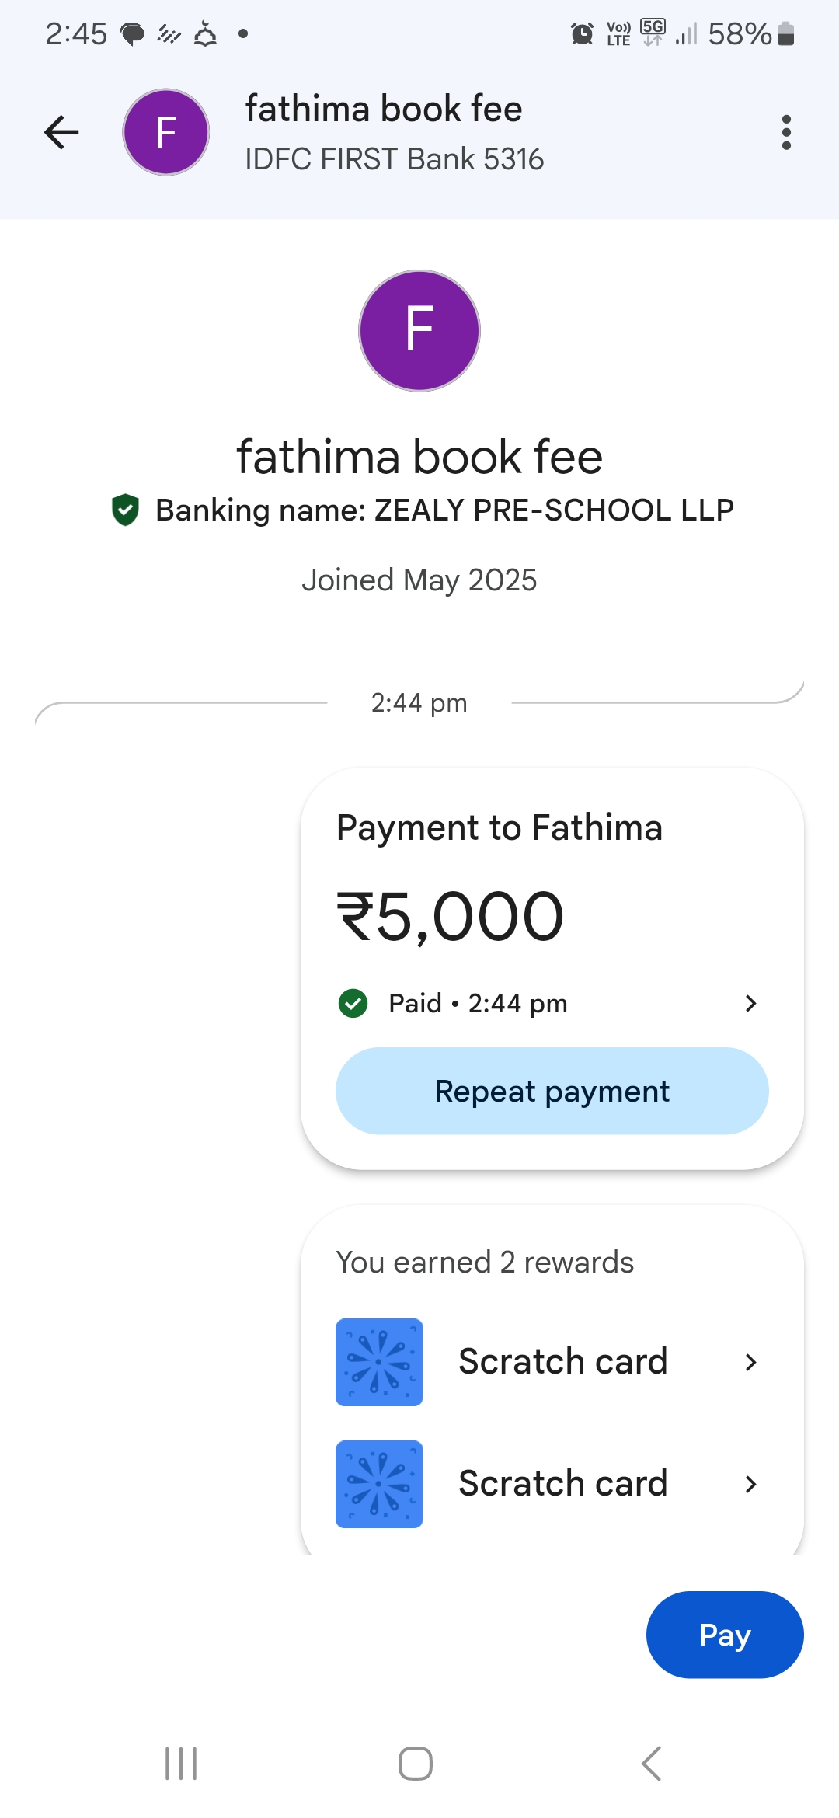Screen dimensions: 839x1818
Task: Tap the green Paid checkmark icon
Action: pos(353,1003)
